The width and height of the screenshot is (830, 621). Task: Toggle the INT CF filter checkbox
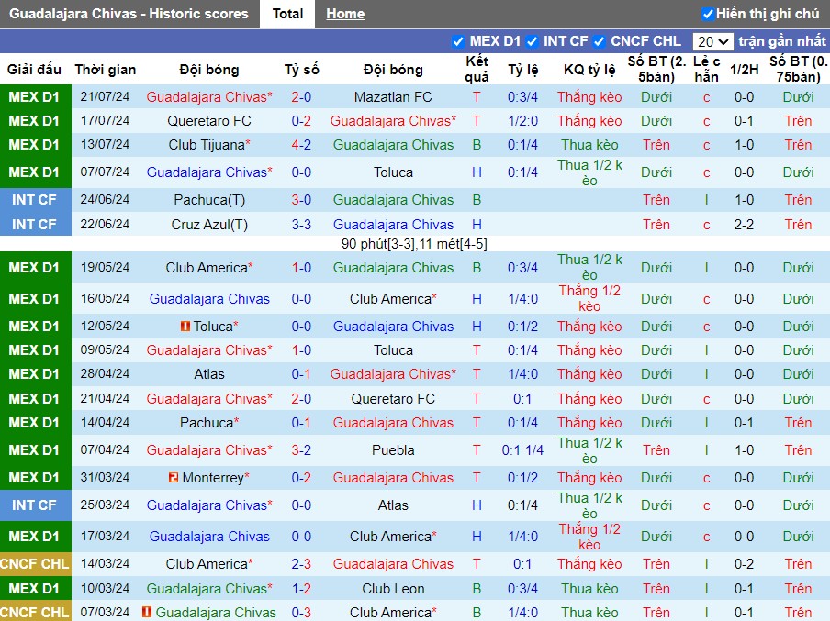click(532, 42)
